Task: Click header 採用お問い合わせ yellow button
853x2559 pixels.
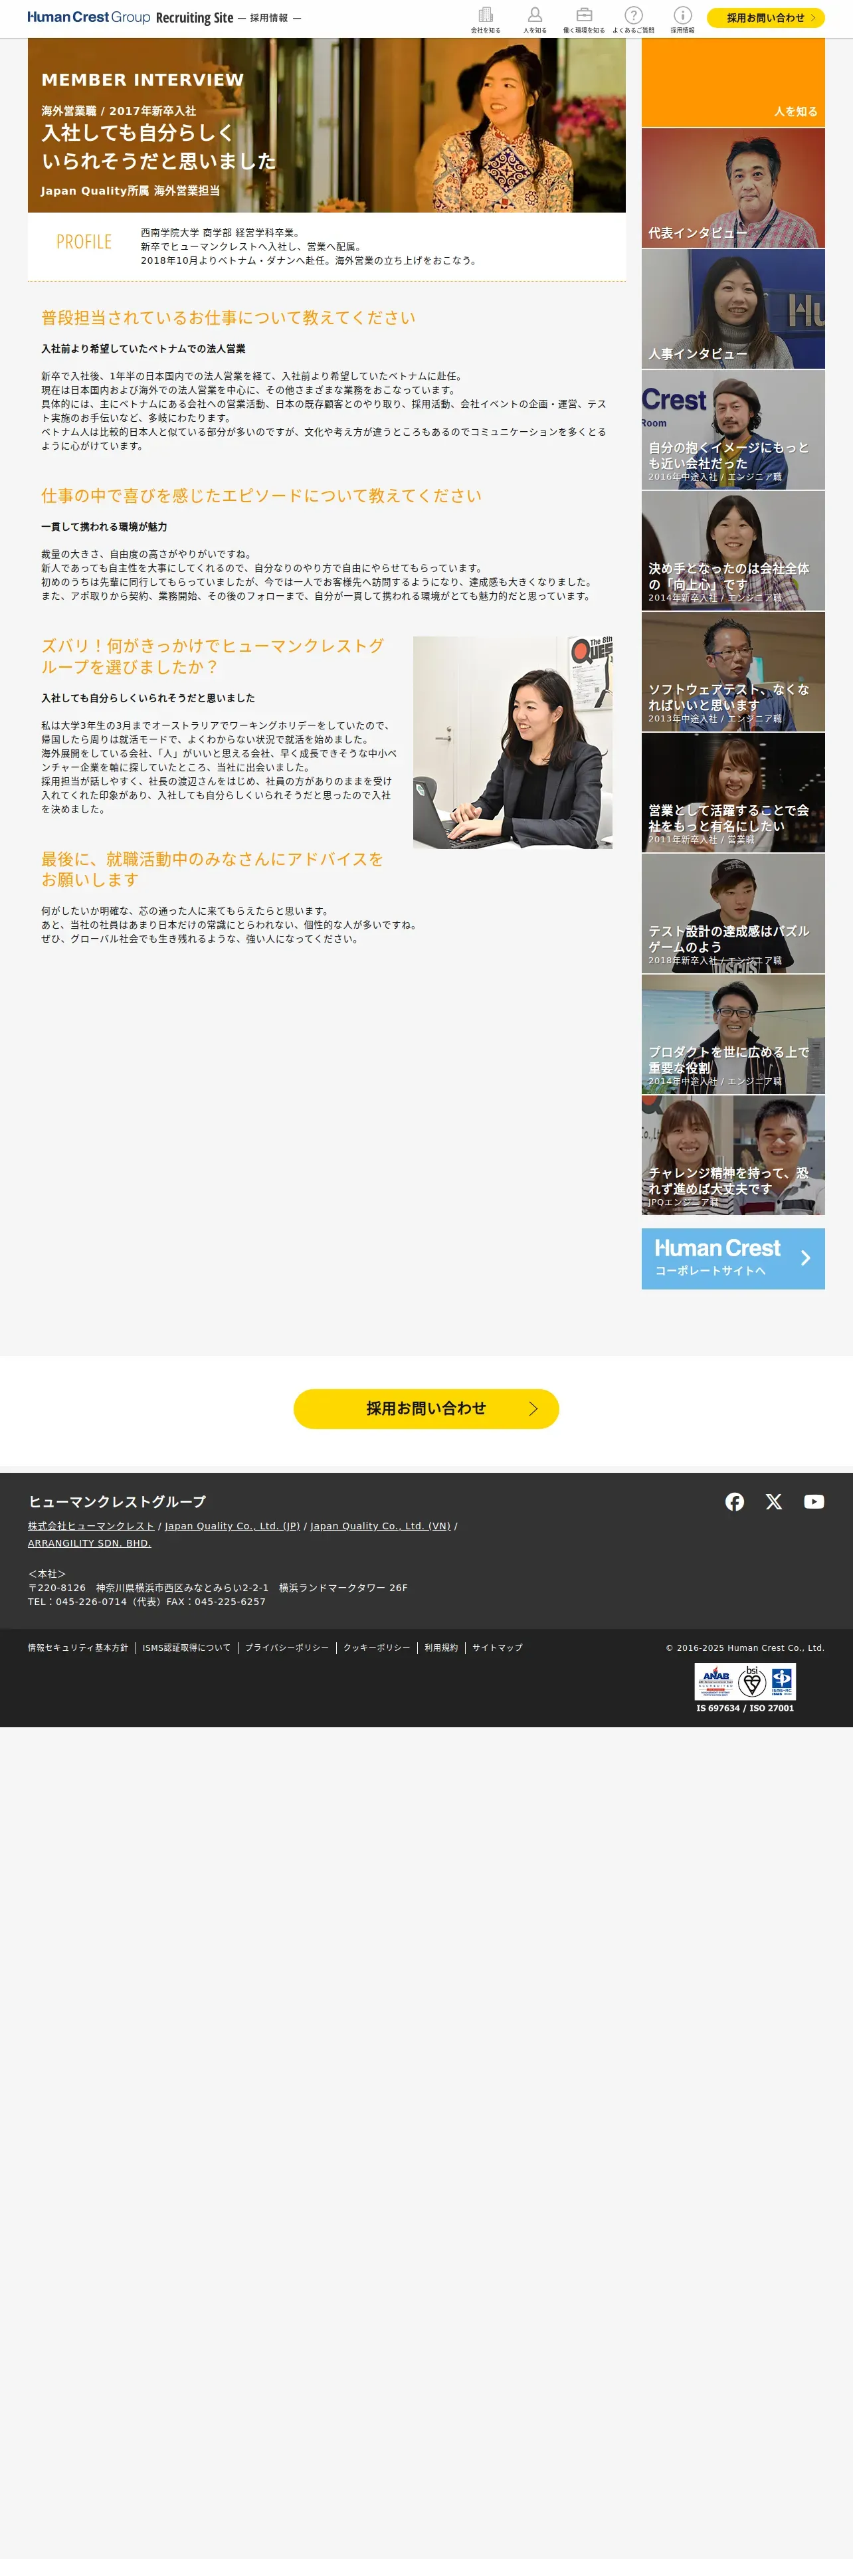Action: point(765,18)
